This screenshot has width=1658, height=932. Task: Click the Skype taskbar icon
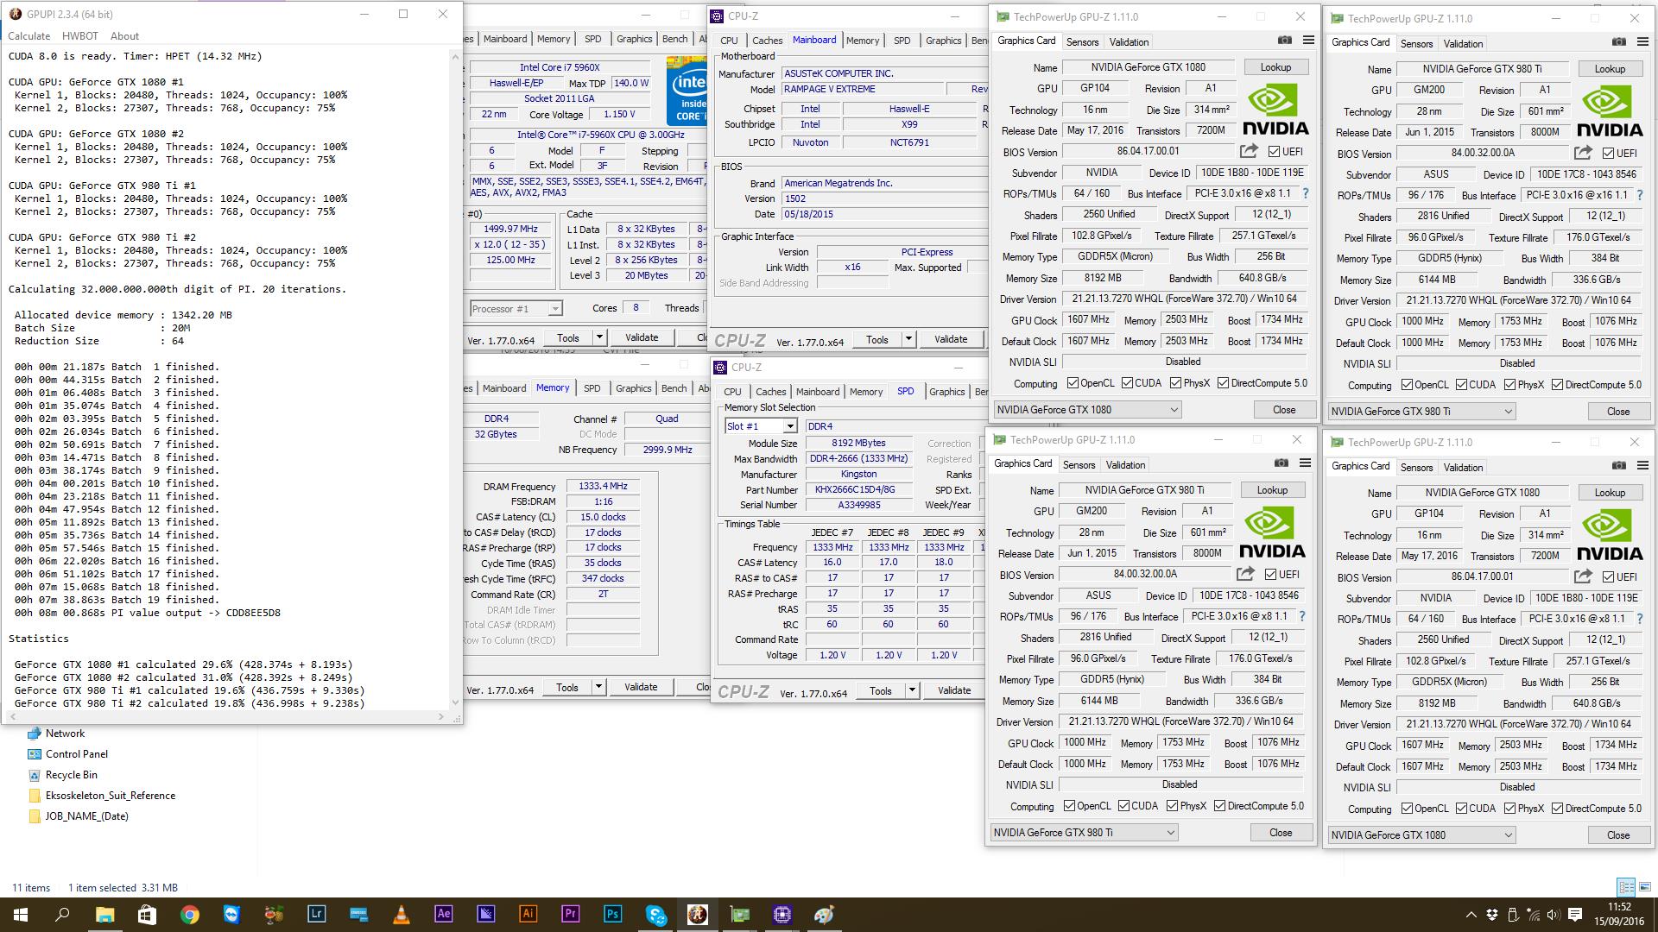[655, 914]
